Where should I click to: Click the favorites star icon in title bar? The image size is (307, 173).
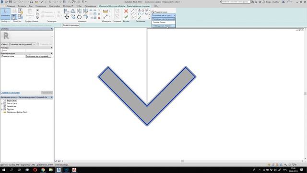coord(260,2)
